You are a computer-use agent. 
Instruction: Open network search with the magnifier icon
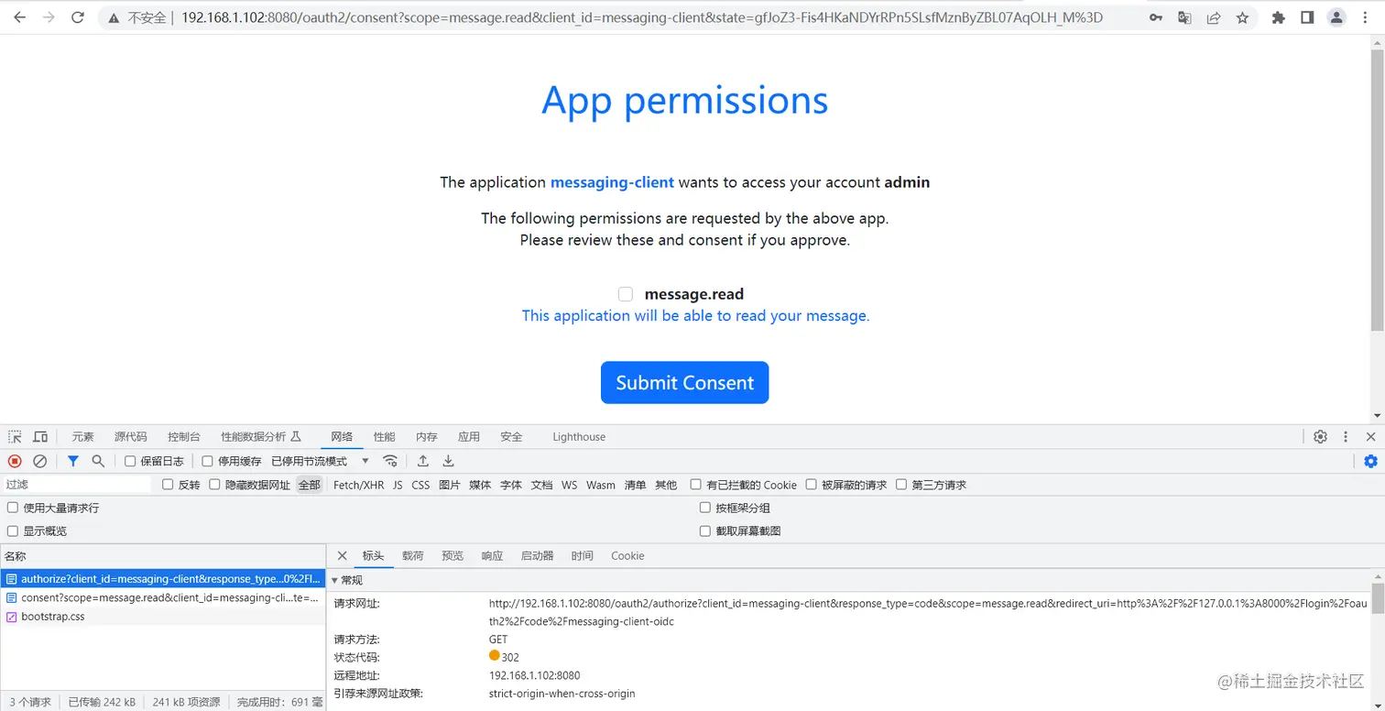98,461
